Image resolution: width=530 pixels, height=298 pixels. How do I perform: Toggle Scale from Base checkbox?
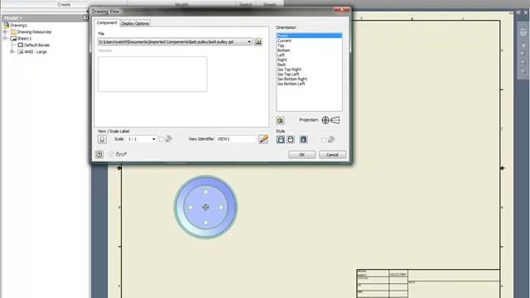coord(161,139)
